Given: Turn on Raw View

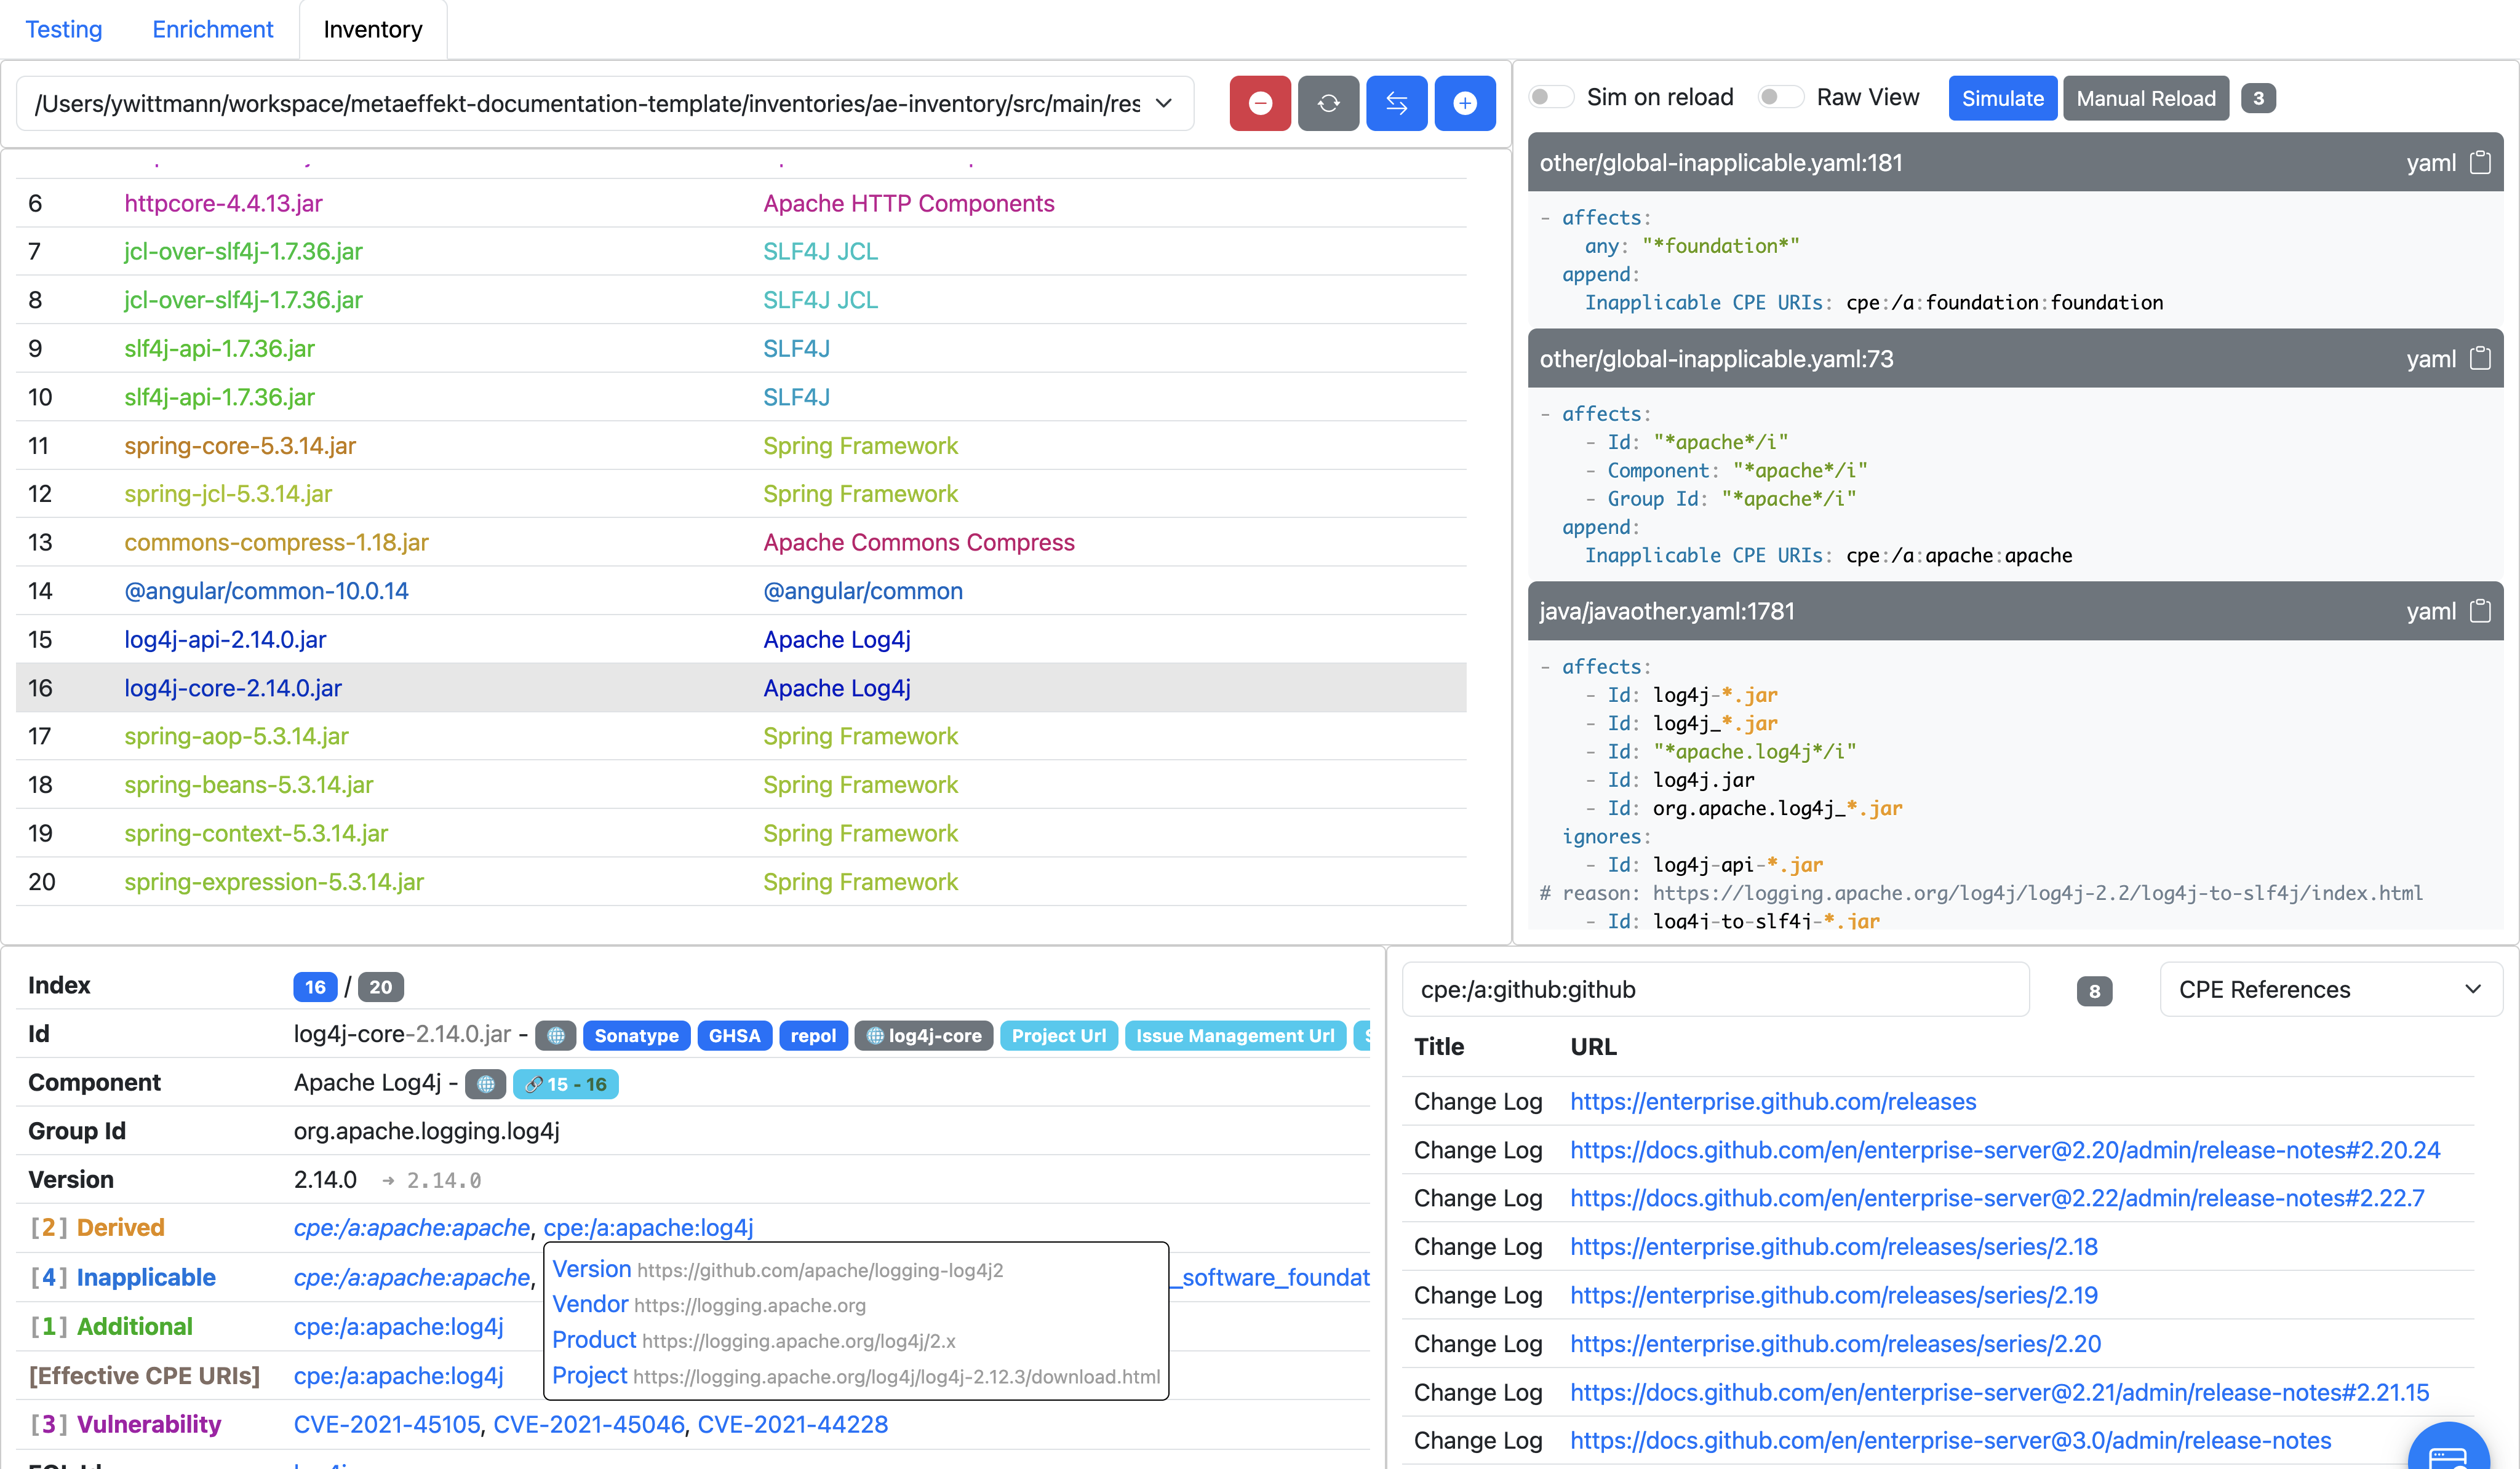Looking at the screenshot, I should [1781, 96].
